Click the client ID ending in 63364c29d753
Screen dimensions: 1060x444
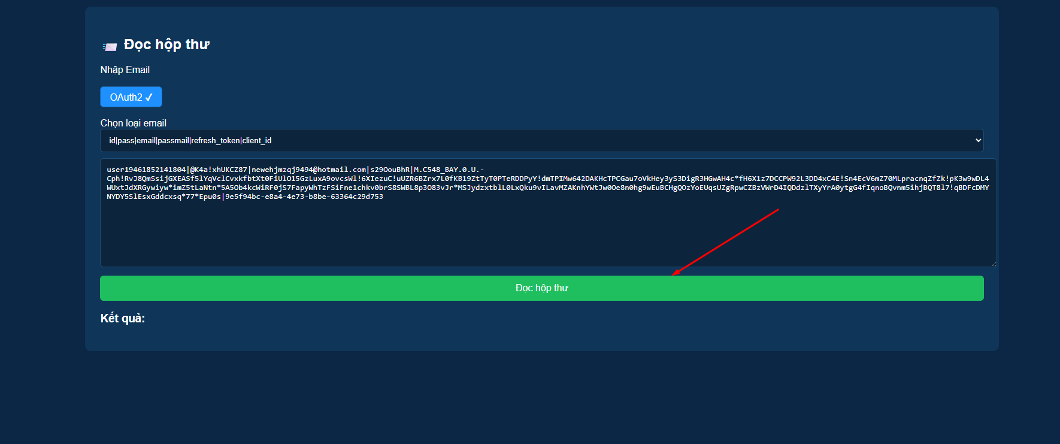coord(304,197)
